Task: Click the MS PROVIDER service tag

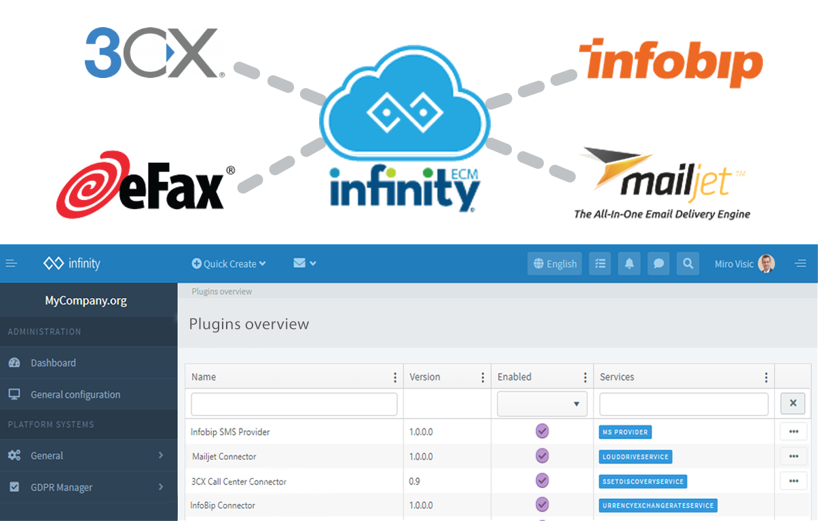Action: [625, 432]
